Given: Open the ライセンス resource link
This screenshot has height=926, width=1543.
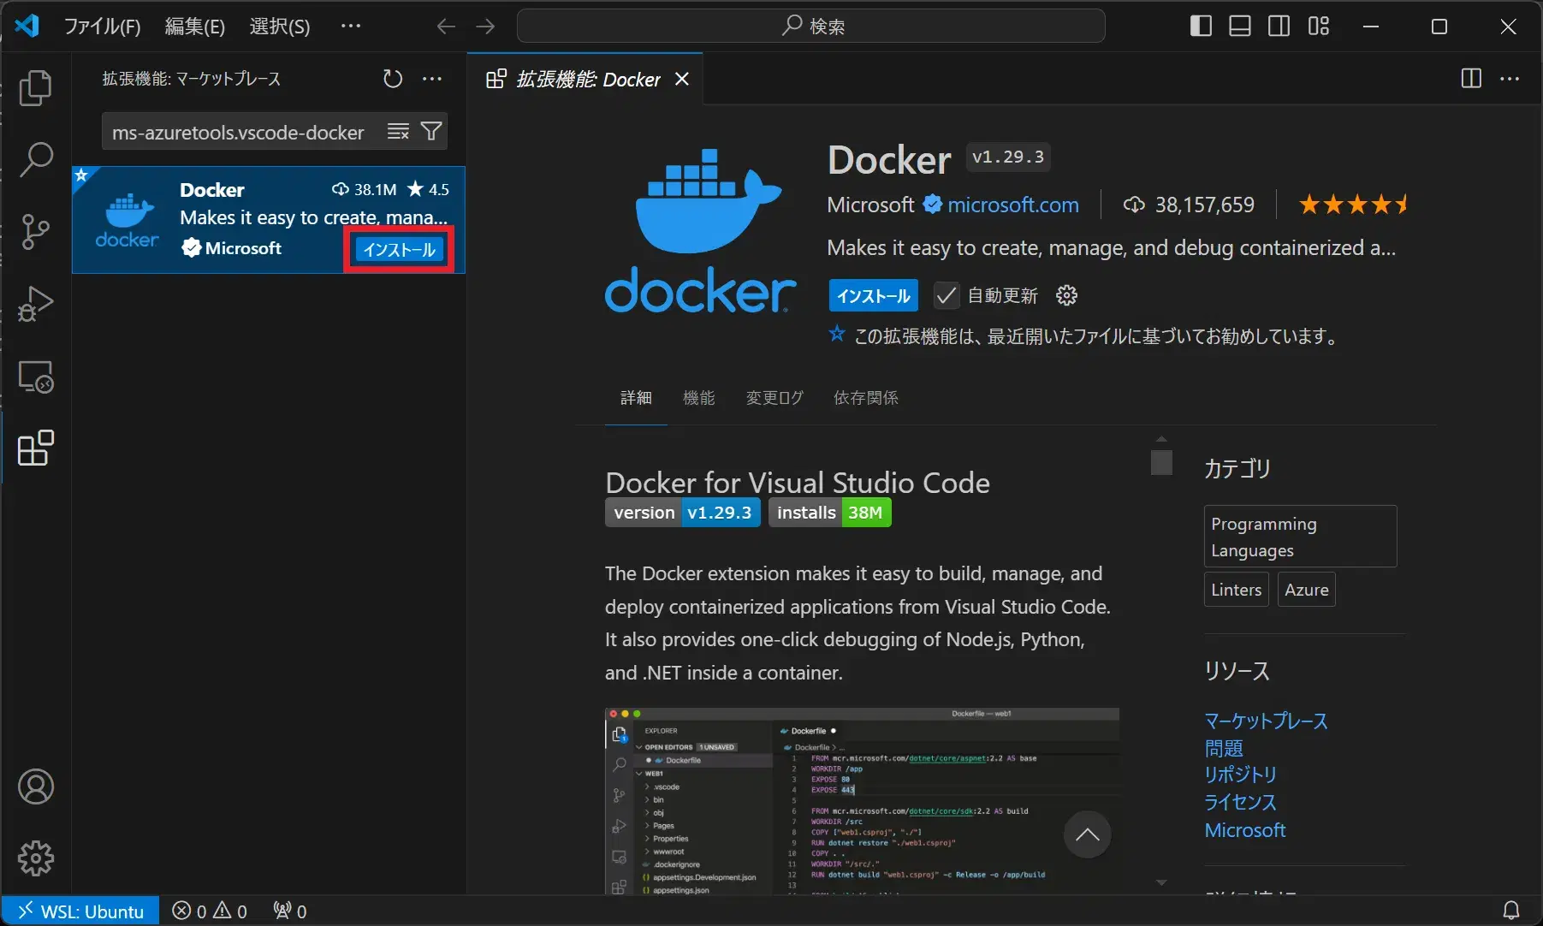Looking at the screenshot, I should (x=1240, y=802).
